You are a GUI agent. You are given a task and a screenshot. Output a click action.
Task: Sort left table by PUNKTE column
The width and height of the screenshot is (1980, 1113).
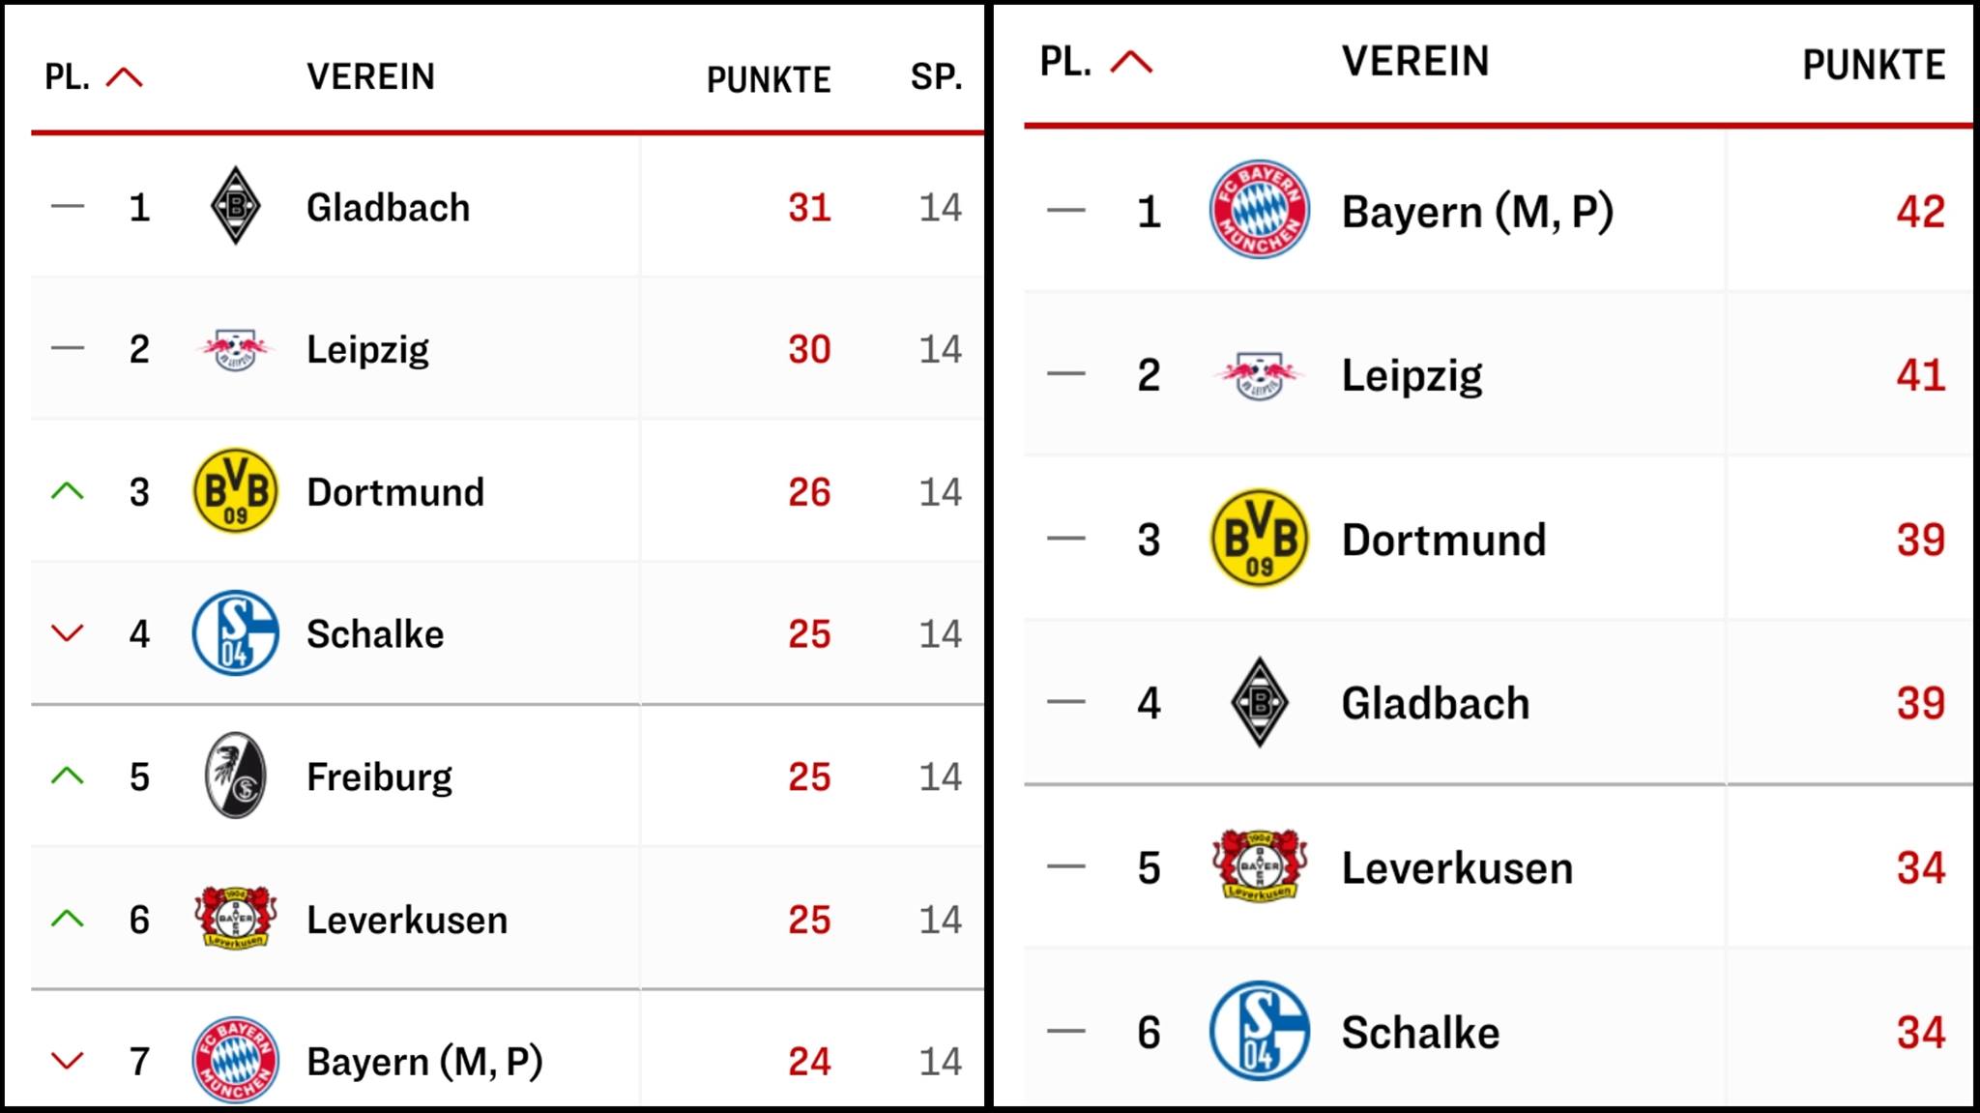click(x=769, y=79)
